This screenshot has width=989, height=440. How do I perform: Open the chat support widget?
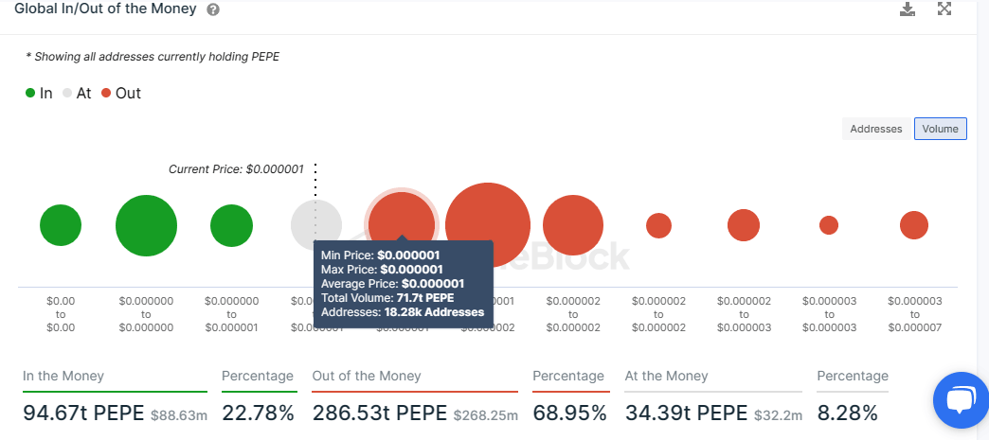tap(960, 400)
